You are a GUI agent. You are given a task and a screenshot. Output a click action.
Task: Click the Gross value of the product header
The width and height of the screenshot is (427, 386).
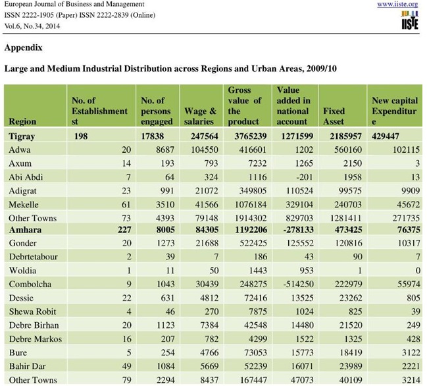tap(244, 105)
